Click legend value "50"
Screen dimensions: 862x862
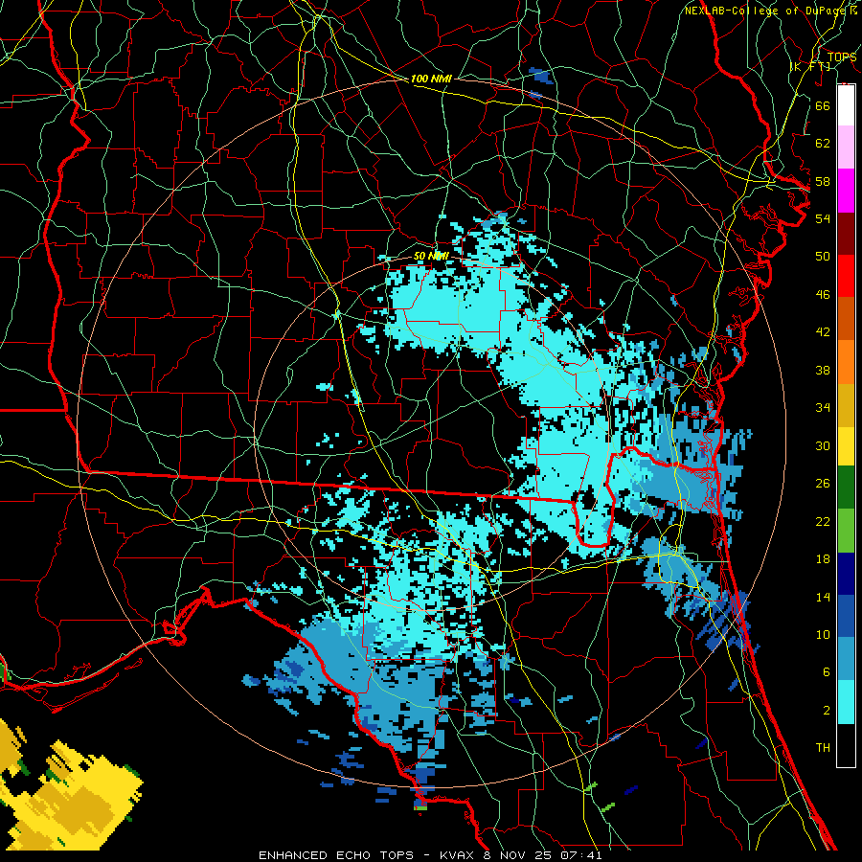click(x=823, y=257)
